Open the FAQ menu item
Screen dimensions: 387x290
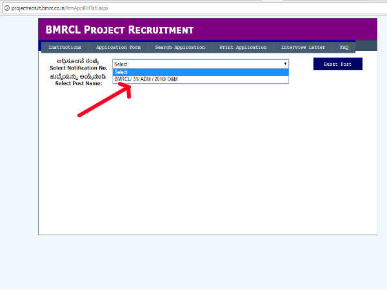coord(344,47)
